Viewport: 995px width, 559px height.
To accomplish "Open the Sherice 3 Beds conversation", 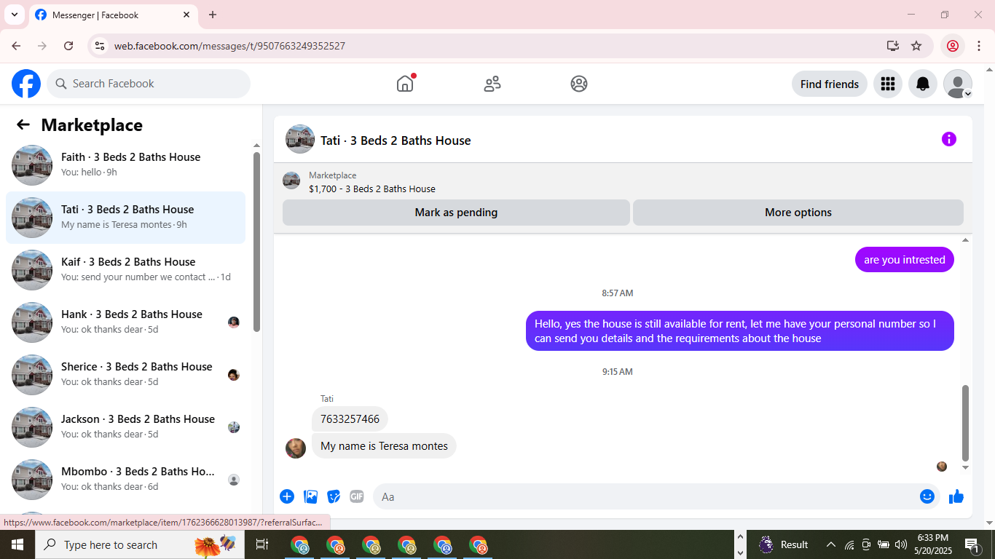I will pyautogui.click(x=126, y=375).
